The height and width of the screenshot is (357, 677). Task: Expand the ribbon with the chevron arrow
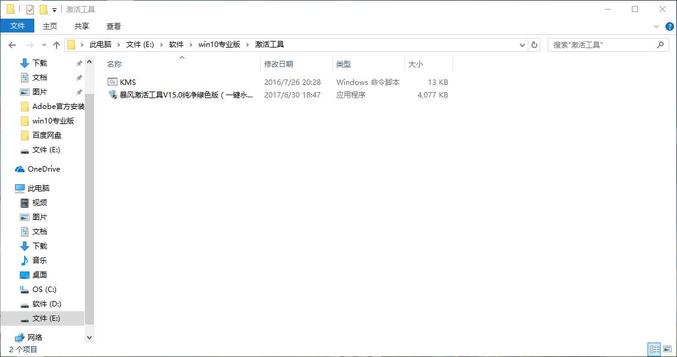[656, 26]
